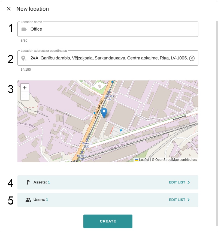Expand Assets with the chevron arrow
The height and width of the screenshot is (232, 218).
[x=189, y=182]
